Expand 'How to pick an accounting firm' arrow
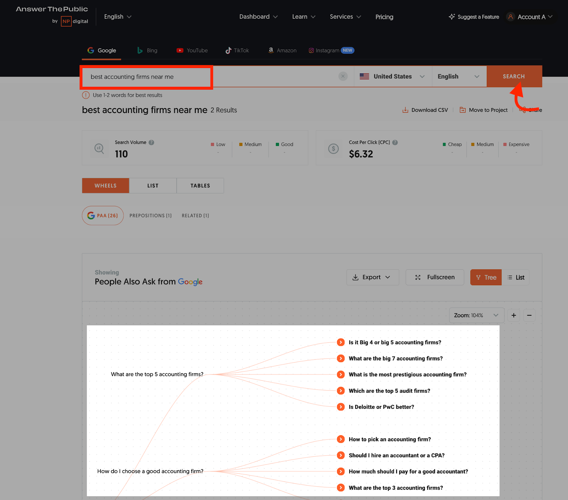568x500 pixels. tap(341, 439)
